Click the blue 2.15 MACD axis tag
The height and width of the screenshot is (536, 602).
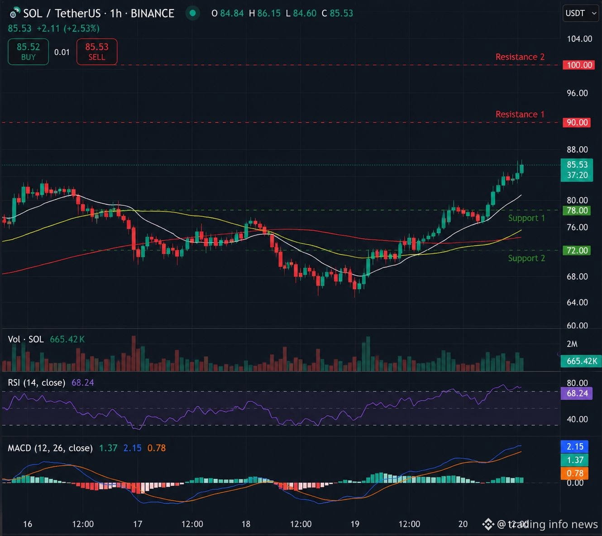tap(575, 446)
